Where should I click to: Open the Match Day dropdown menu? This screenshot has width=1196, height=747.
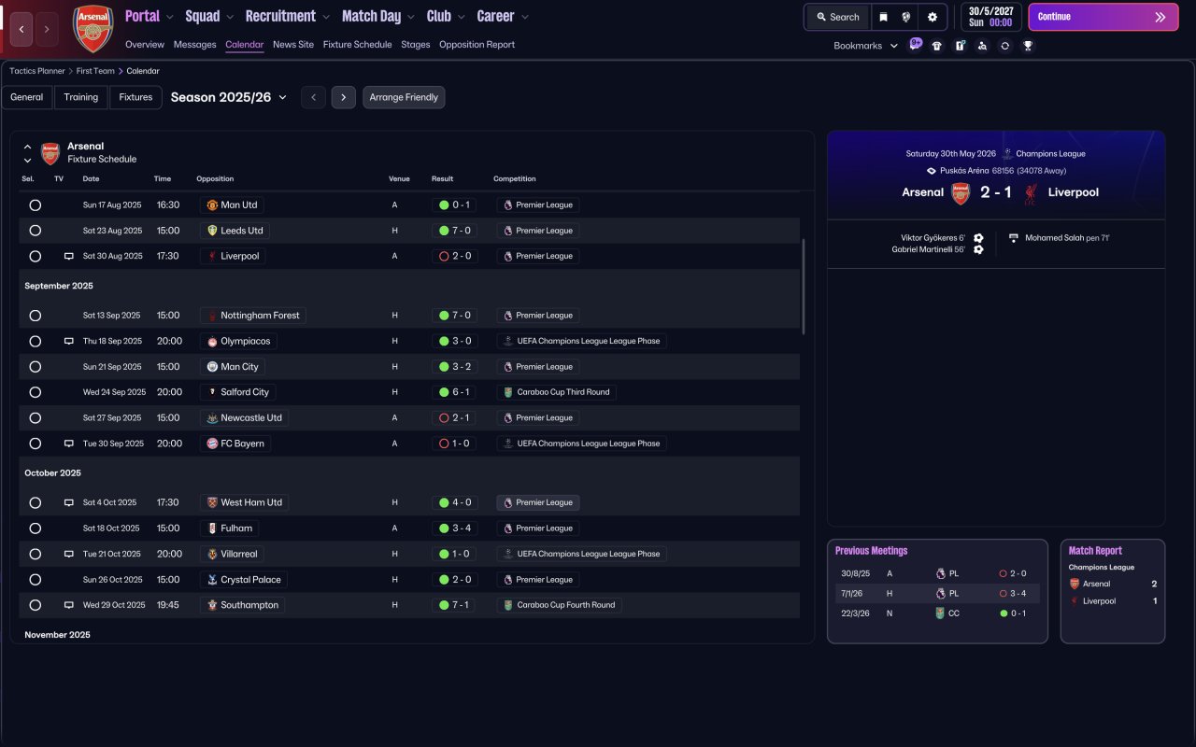(378, 16)
